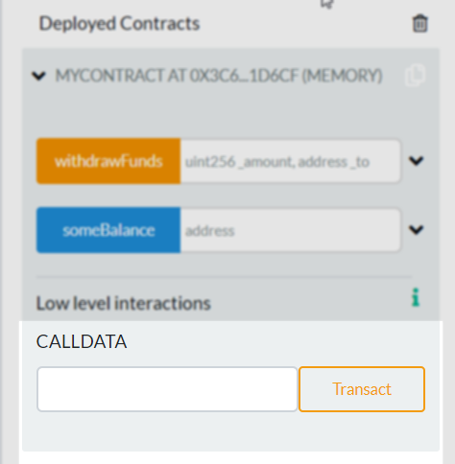
Task: Copy the MYCONTRACT address with copy icon
Action: pos(415,76)
